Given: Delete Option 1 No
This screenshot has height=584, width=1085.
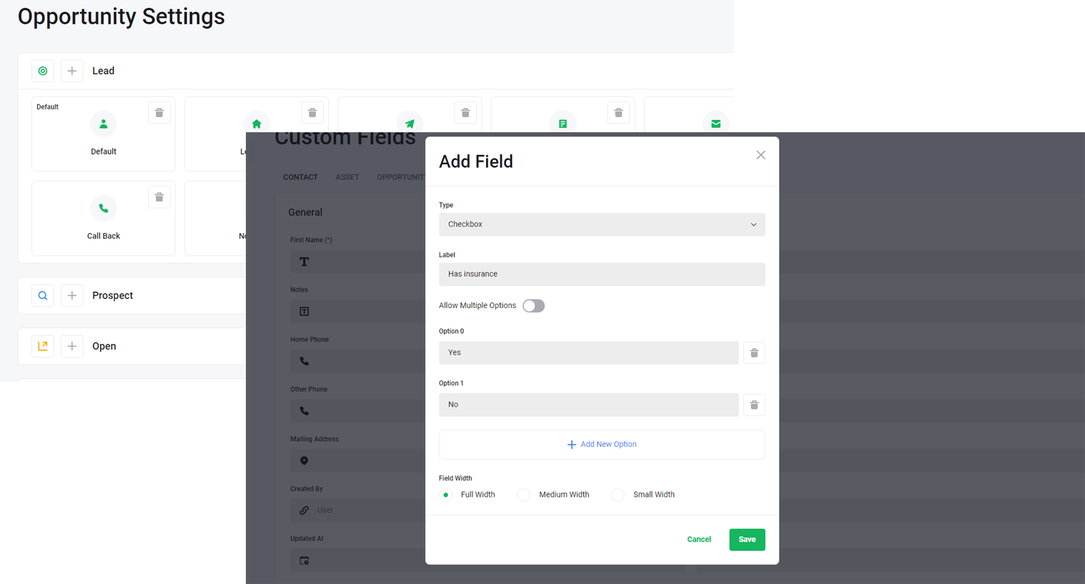Looking at the screenshot, I should [x=754, y=405].
